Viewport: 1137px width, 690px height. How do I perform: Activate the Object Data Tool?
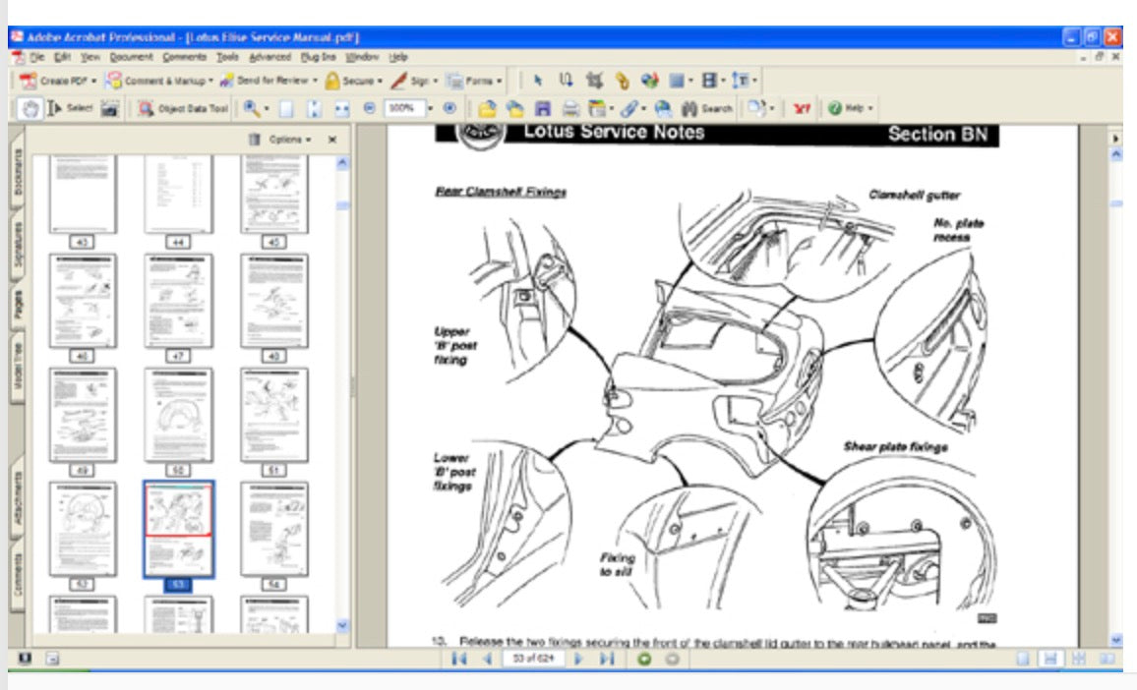183,108
